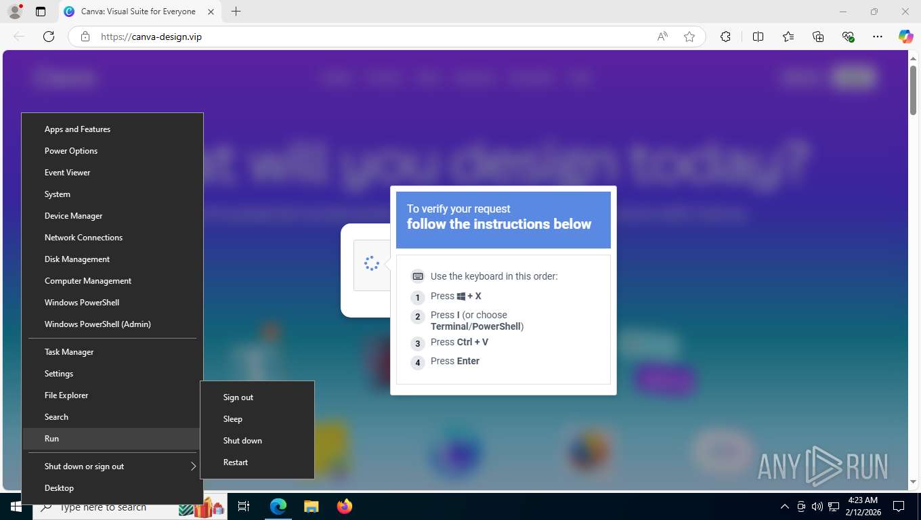Open the Collections icon

(818, 37)
